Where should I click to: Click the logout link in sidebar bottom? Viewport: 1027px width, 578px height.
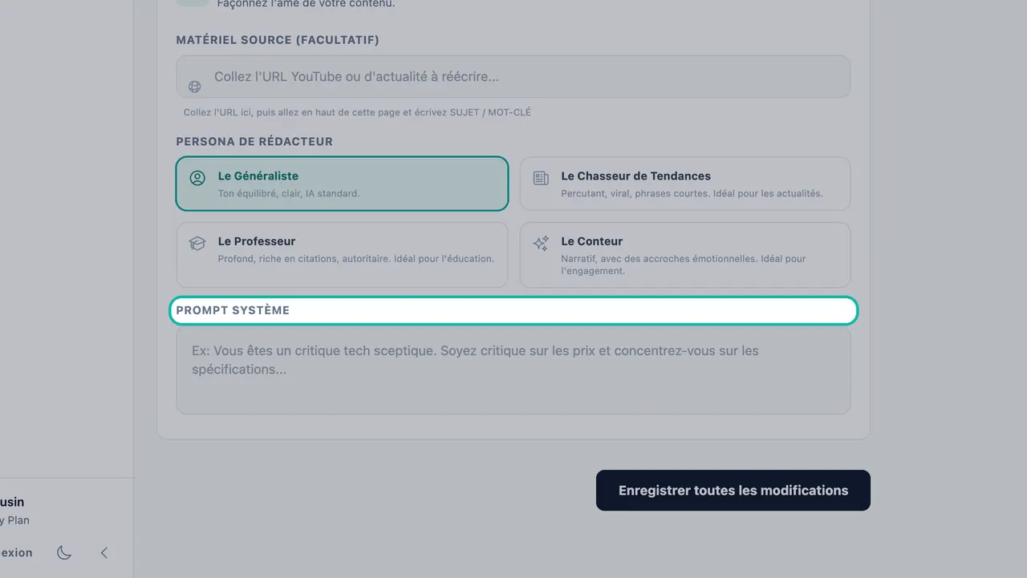click(16, 552)
